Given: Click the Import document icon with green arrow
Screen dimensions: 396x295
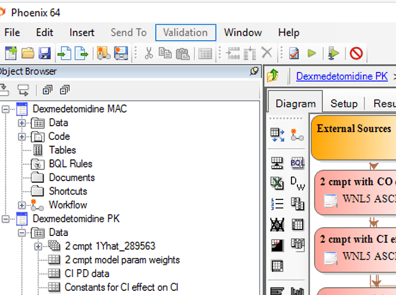Looking at the screenshot, I should click(64, 53).
